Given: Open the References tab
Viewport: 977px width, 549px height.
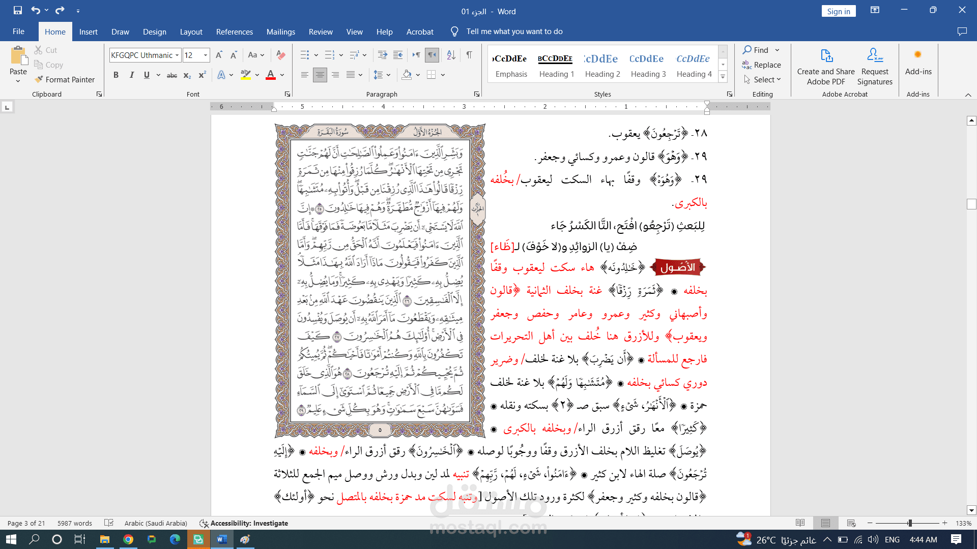Looking at the screenshot, I should (234, 32).
